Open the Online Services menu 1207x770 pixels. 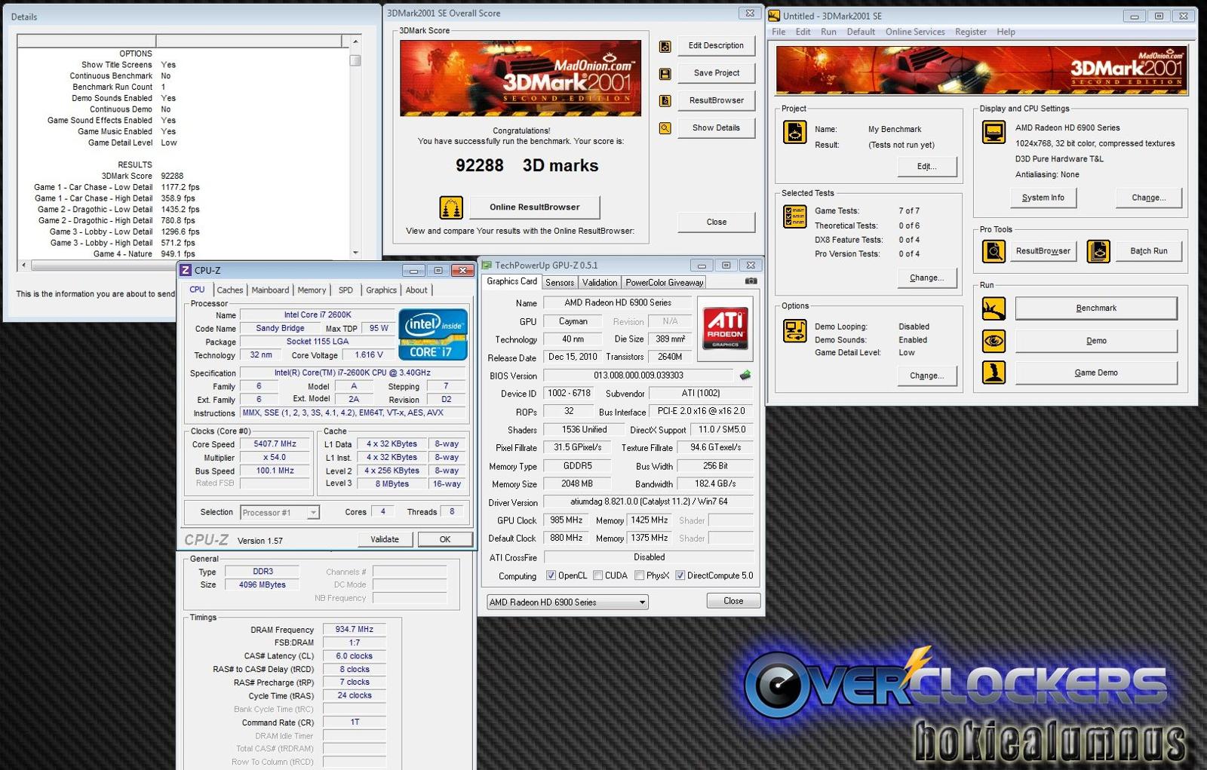coord(915,32)
